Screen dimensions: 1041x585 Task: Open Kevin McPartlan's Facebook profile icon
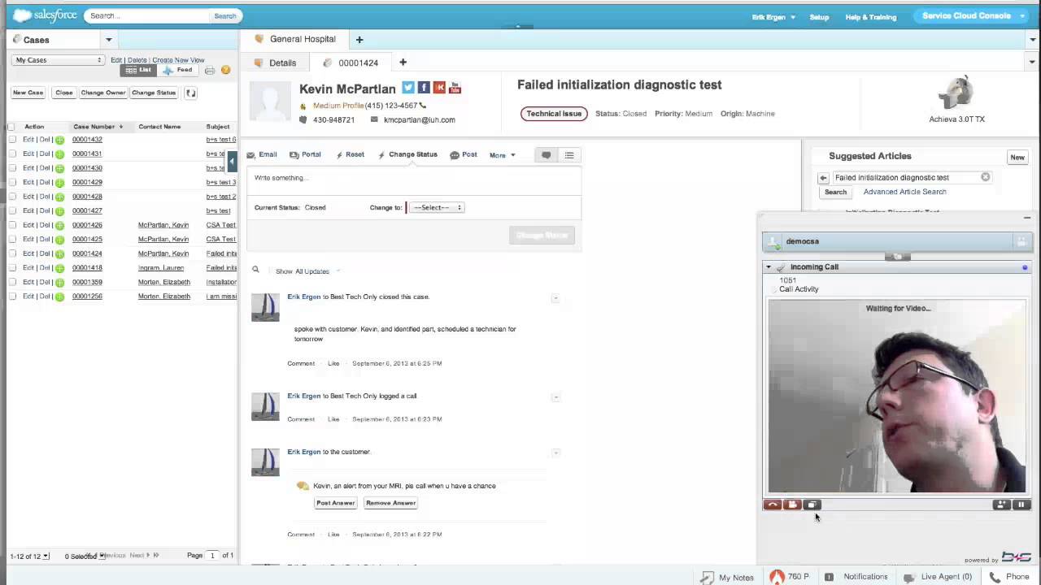pos(424,88)
